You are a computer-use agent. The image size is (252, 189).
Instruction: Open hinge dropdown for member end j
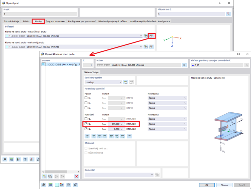141,47
